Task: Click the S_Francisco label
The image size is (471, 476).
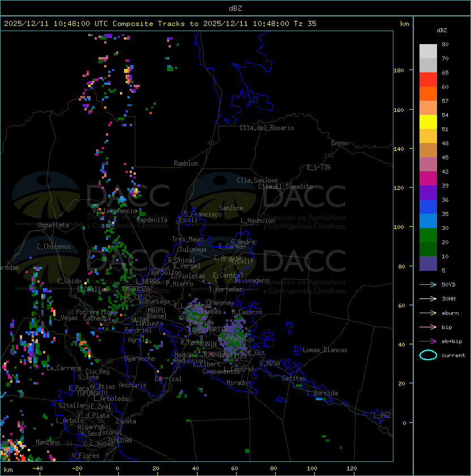Action: (203, 214)
